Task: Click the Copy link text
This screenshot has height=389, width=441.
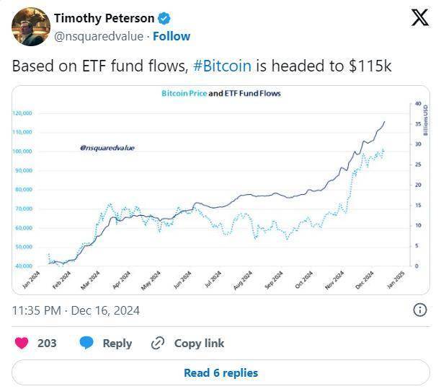Action: [199, 344]
